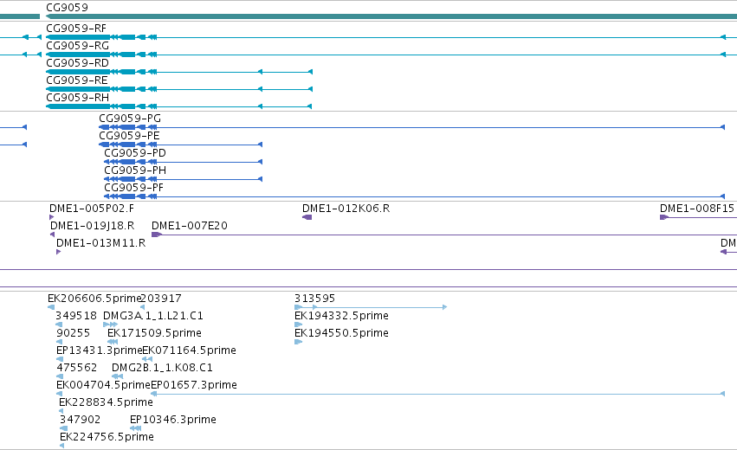Screen dimensions: 737x450
Task: Select the 349518 arrow glyph
Action: [x=59, y=325]
